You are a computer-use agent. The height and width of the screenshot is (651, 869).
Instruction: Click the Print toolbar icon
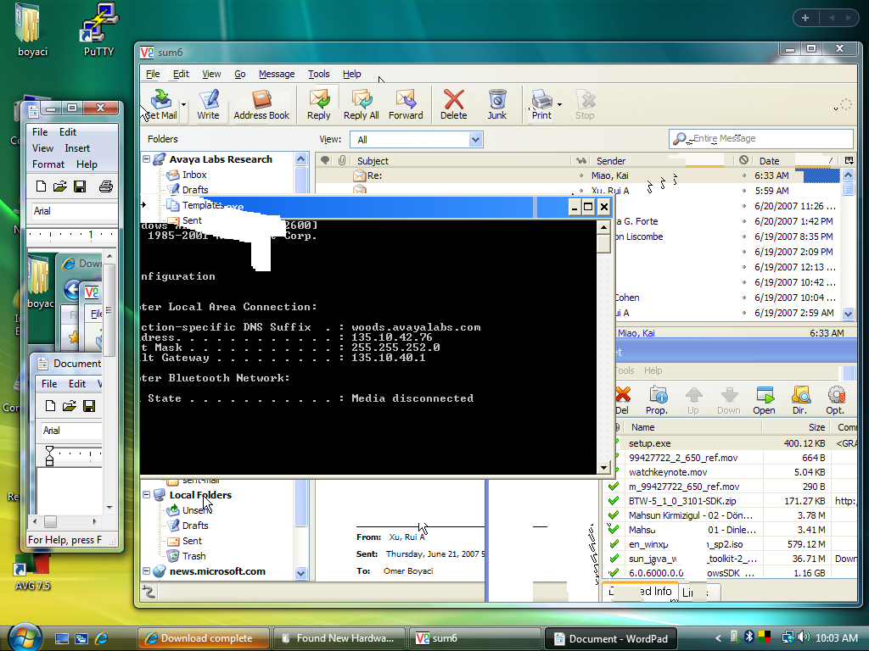tap(541, 104)
